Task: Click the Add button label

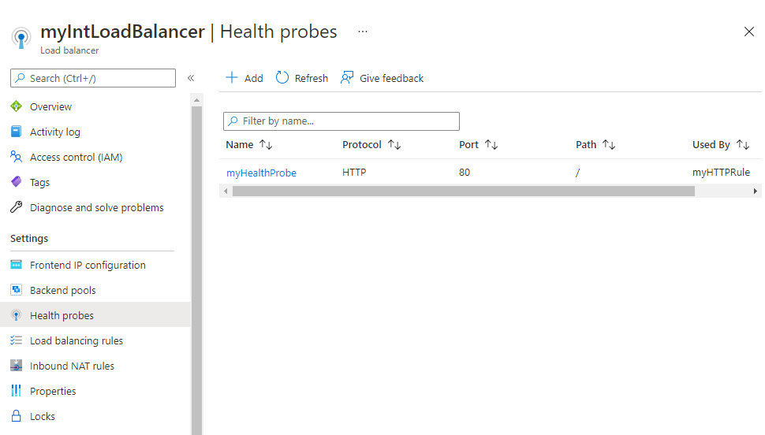Action: (254, 79)
